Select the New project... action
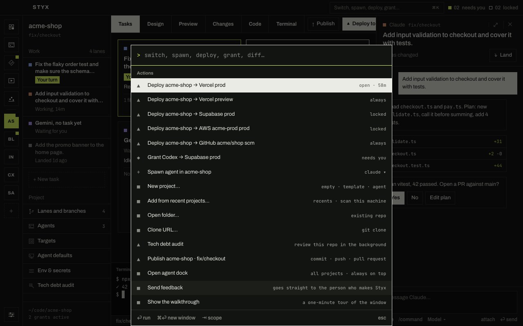This screenshot has width=523, height=326. point(261,186)
